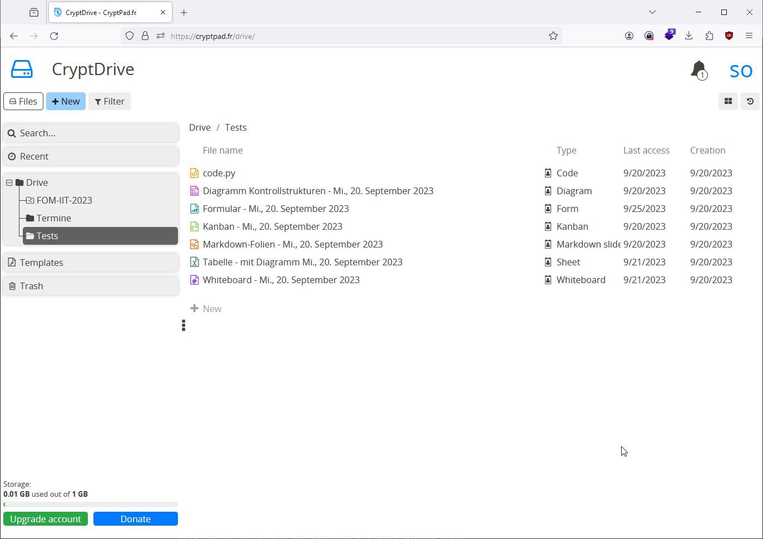Click the Kanban file icon
This screenshot has width=763, height=539.
[194, 226]
